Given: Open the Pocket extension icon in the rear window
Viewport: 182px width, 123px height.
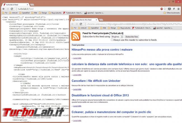Looking at the screenshot, I should pyautogui.click(x=169, y=9).
